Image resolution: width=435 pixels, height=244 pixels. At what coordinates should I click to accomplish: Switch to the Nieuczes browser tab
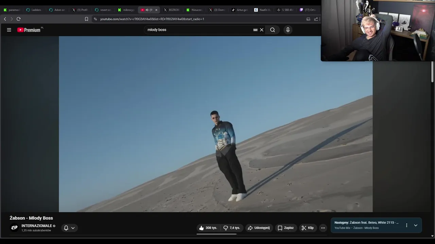pyautogui.click(x=194, y=10)
